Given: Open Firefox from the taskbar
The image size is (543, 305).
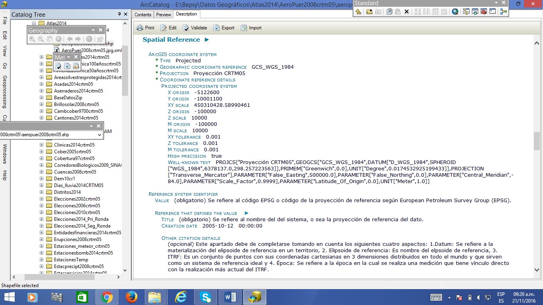Looking at the screenshot, I should click(131, 297).
